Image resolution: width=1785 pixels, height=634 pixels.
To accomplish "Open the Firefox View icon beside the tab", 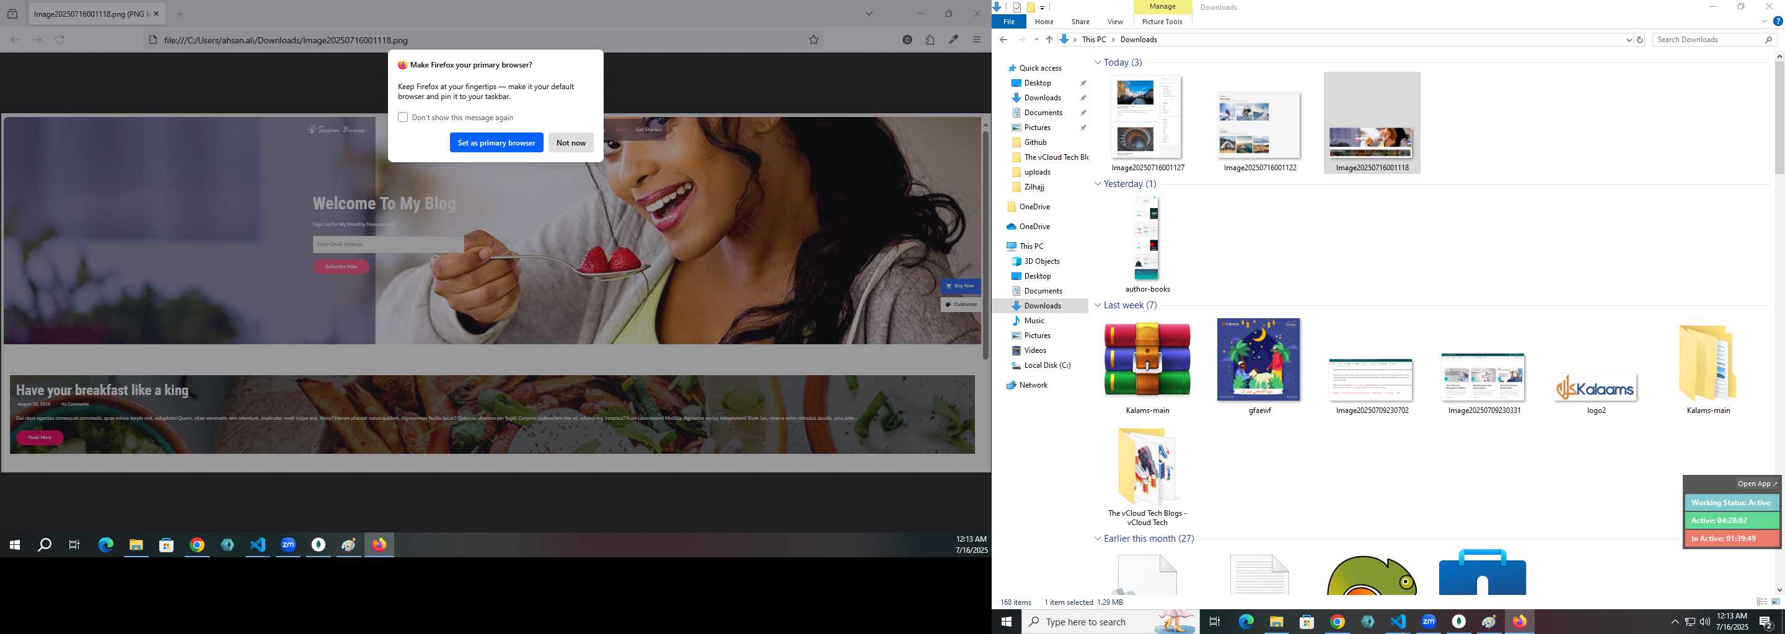I will 12,14.
